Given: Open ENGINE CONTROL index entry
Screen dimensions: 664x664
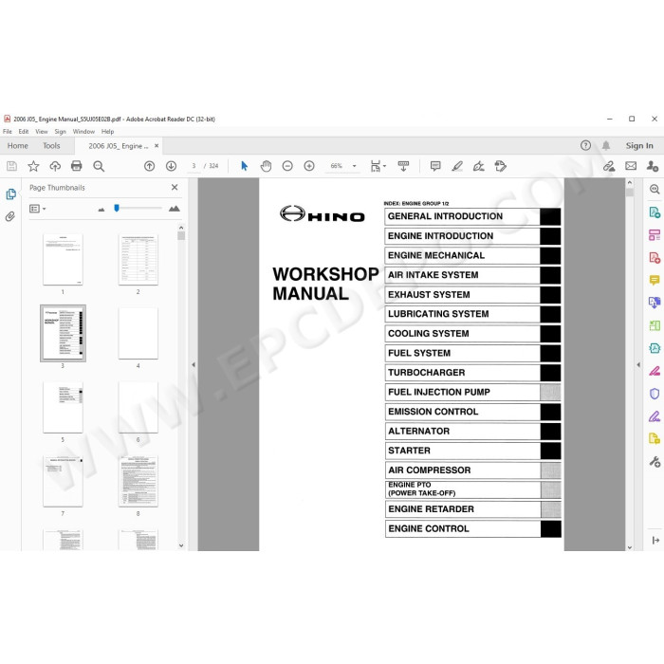Looking at the screenshot, I should [x=473, y=529].
